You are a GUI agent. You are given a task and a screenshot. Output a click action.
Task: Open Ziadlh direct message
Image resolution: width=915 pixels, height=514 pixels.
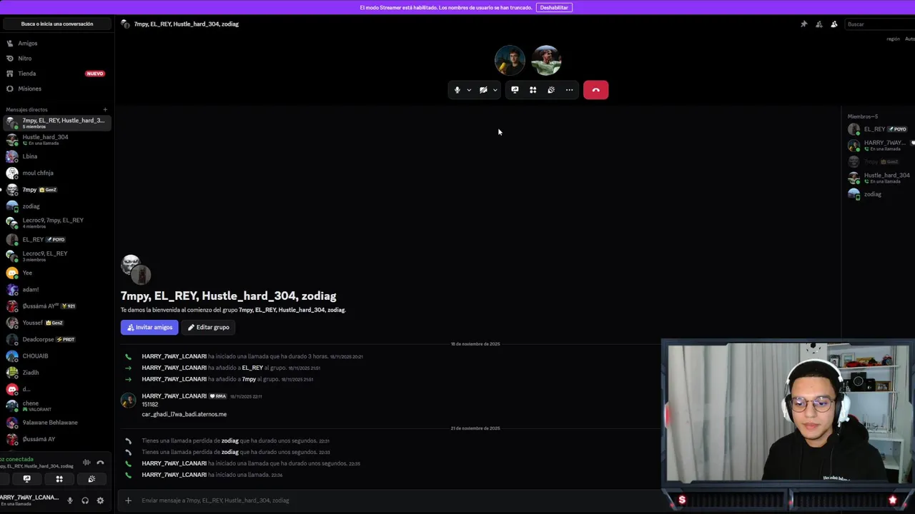[57, 373]
